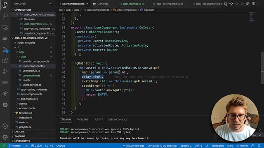Change language mode TypeScript in status bar
This screenshot has width=264, height=148.
click(x=218, y=146)
